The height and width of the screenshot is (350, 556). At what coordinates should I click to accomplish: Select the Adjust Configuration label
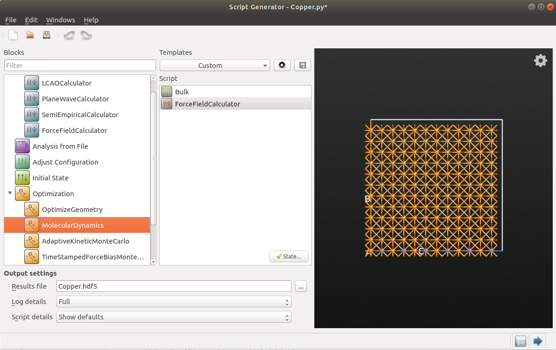(65, 162)
